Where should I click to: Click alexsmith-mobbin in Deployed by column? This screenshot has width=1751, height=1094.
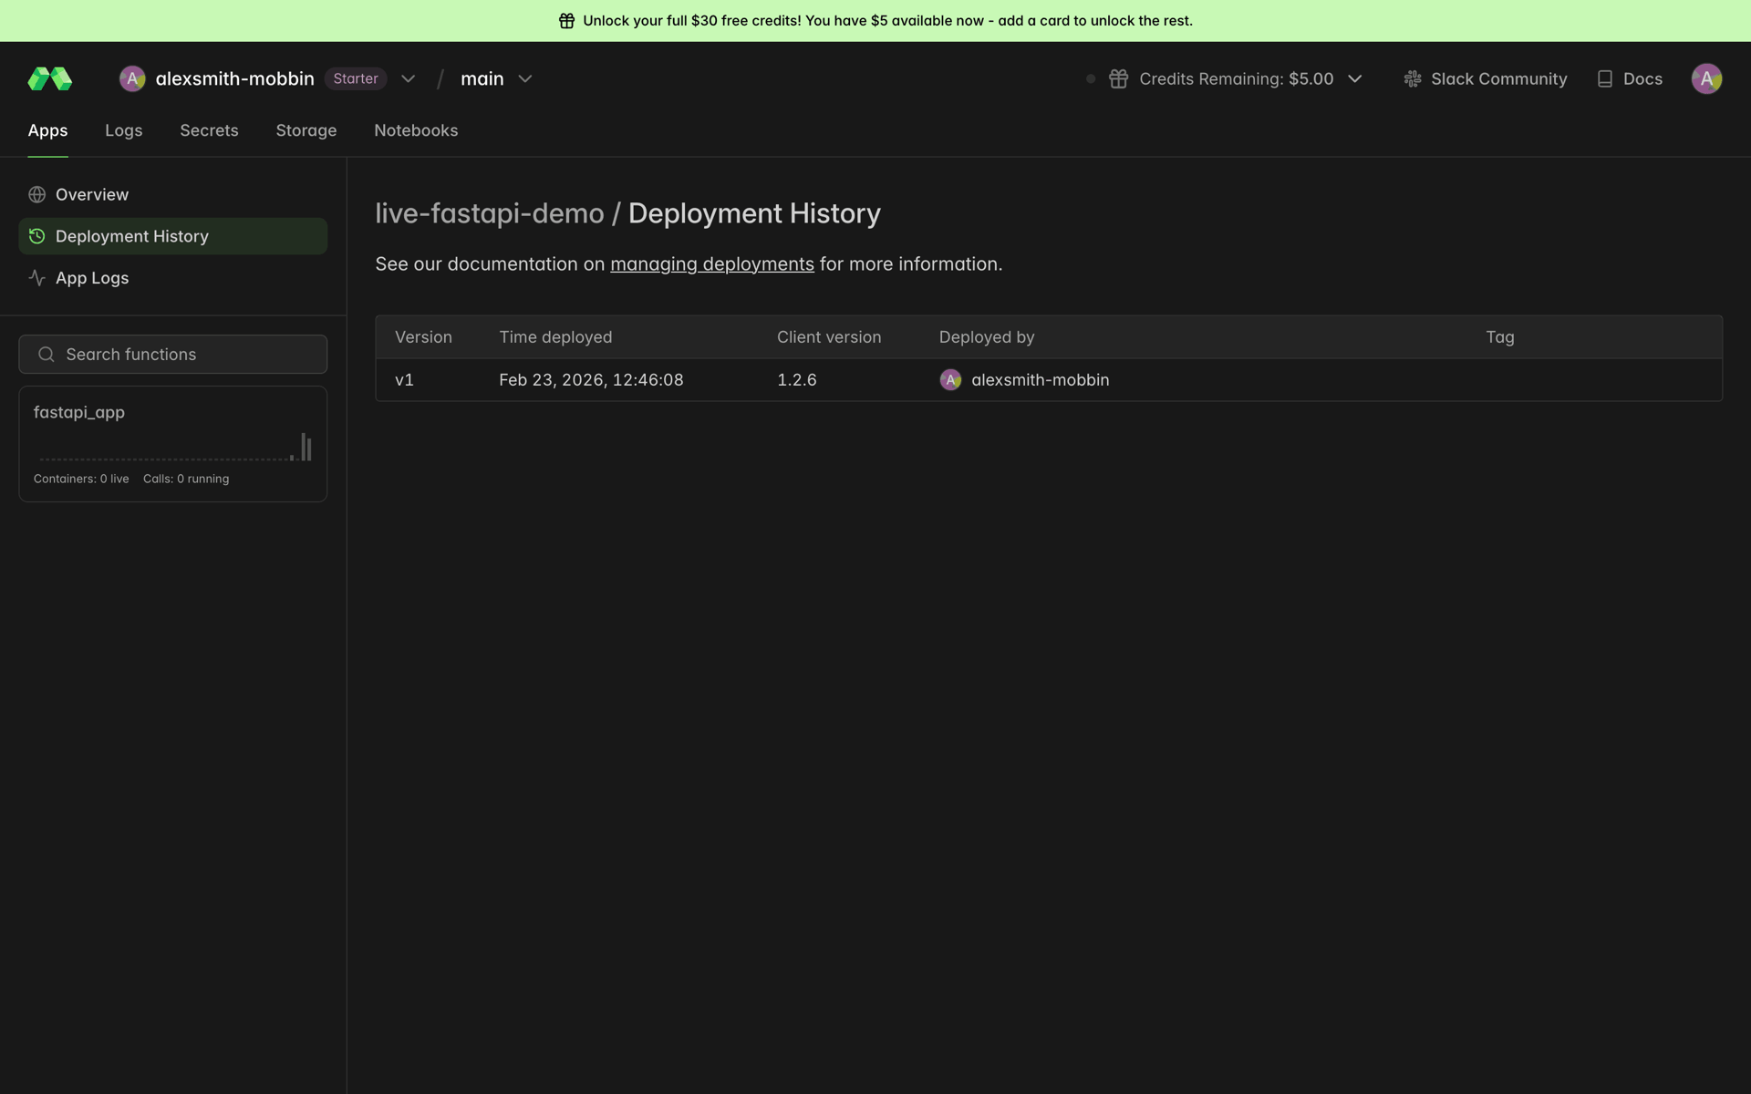tap(1041, 380)
